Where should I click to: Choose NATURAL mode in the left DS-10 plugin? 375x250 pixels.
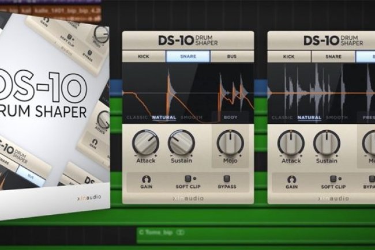pos(164,118)
